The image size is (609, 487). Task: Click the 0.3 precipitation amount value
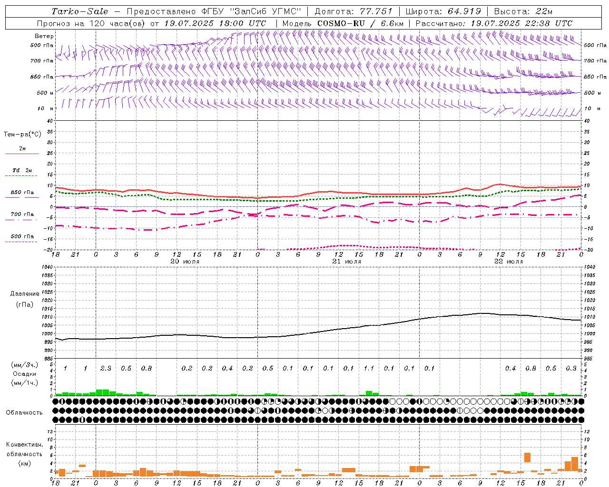point(571,368)
